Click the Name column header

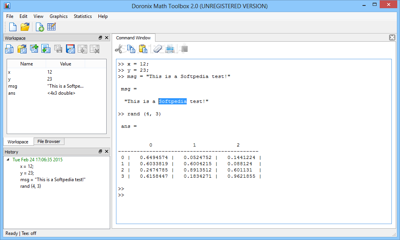coord(27,64)
